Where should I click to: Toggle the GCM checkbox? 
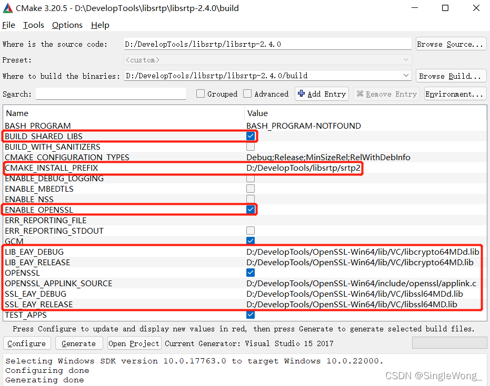click(251, 241)
